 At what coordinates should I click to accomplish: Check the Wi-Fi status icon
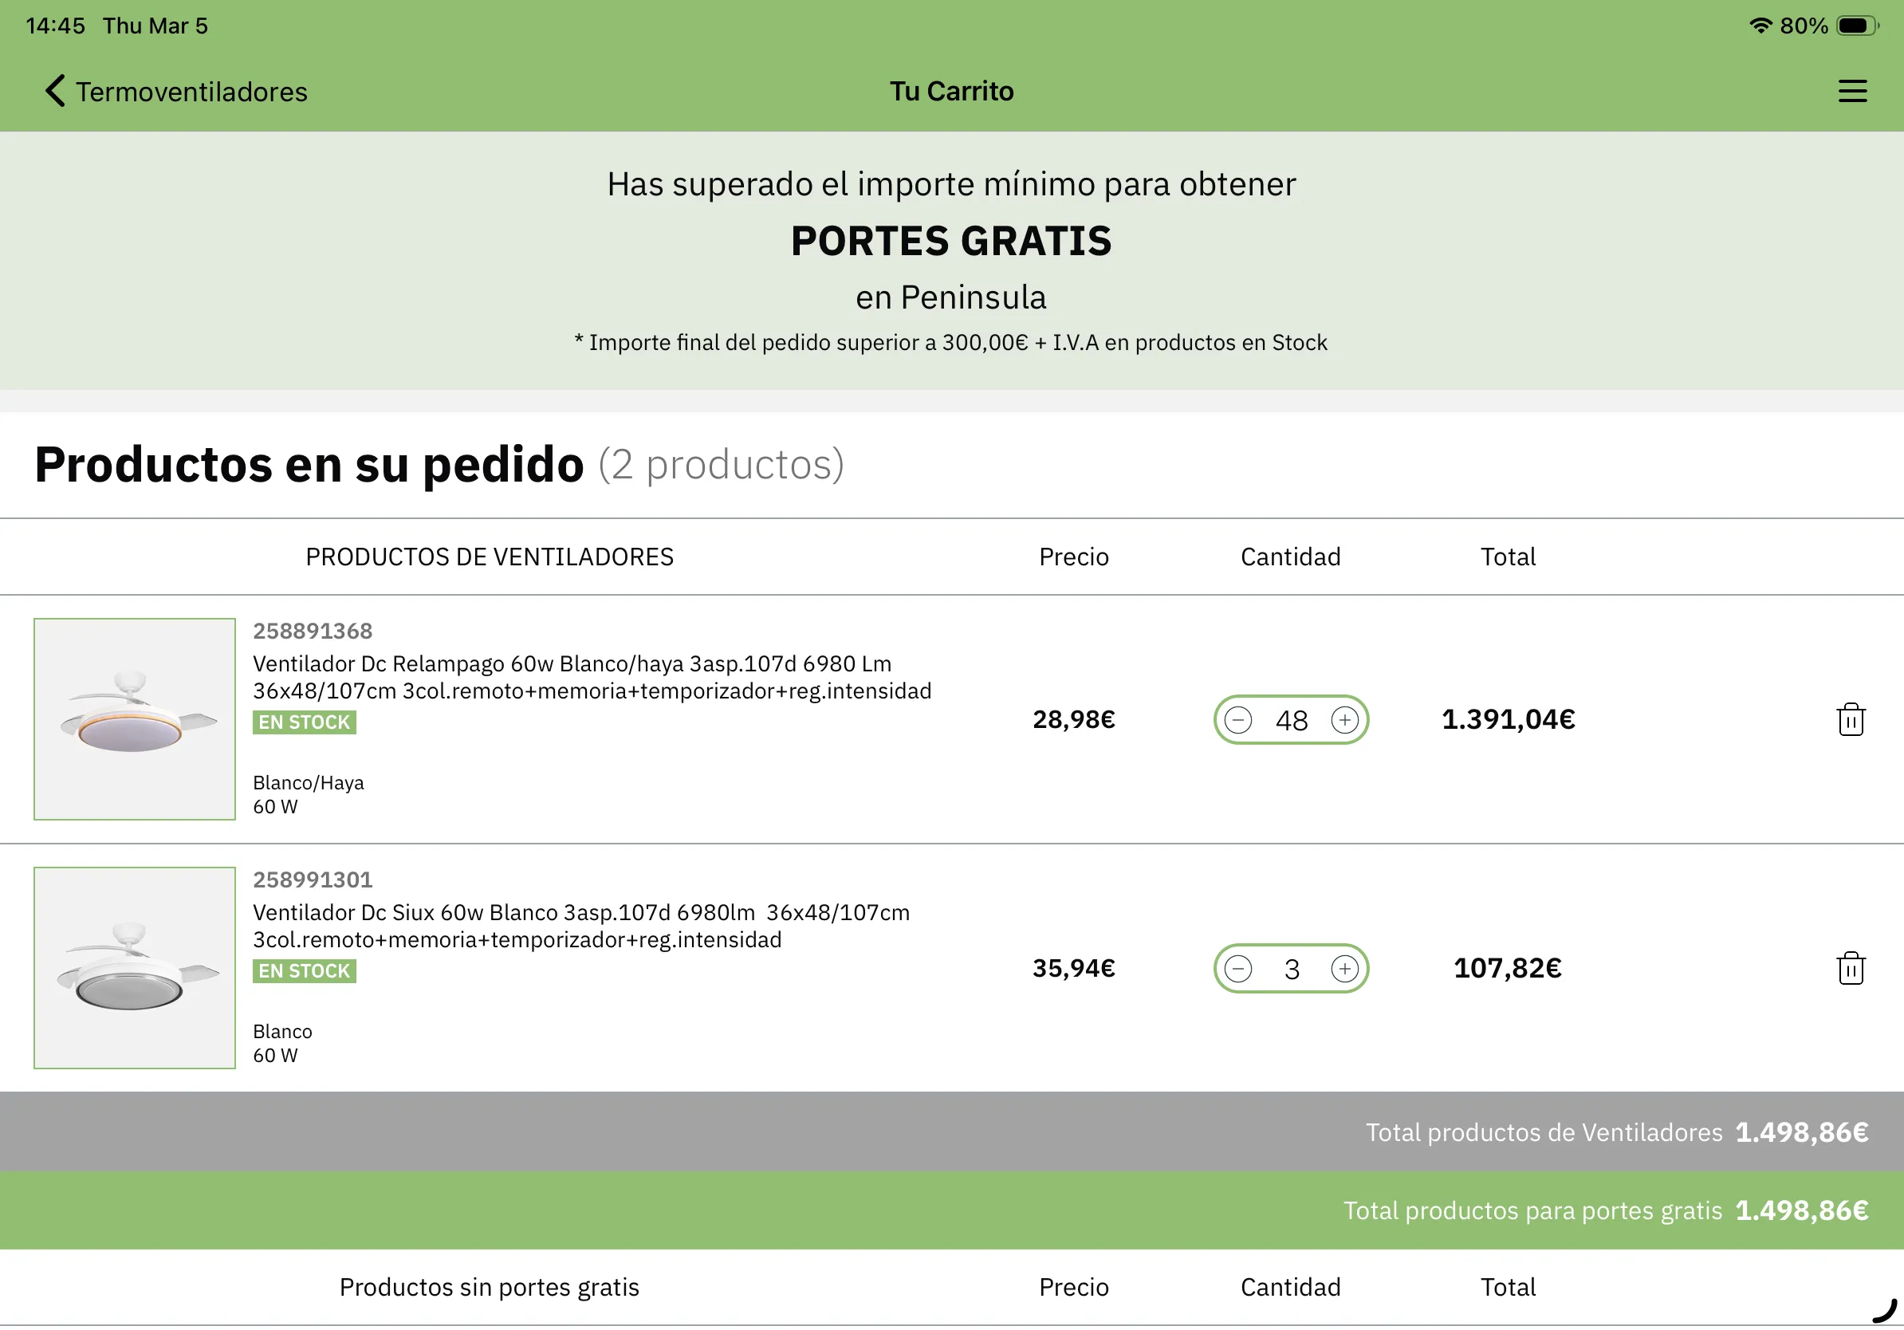click(1760, 25)
